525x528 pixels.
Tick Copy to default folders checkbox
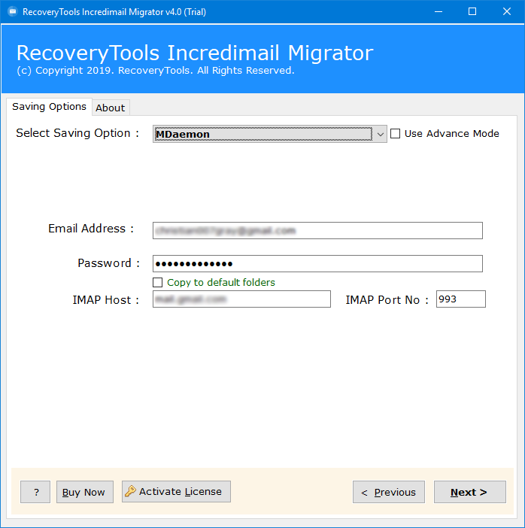tap(158, 283)
